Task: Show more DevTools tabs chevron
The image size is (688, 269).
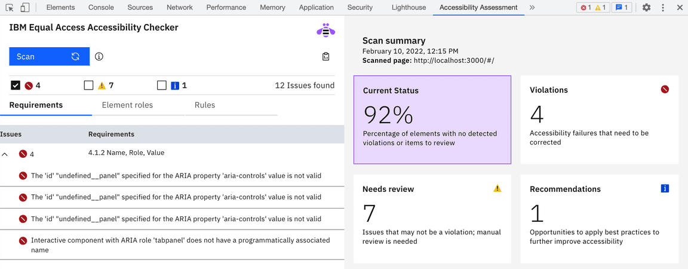Action: (532, 7)
